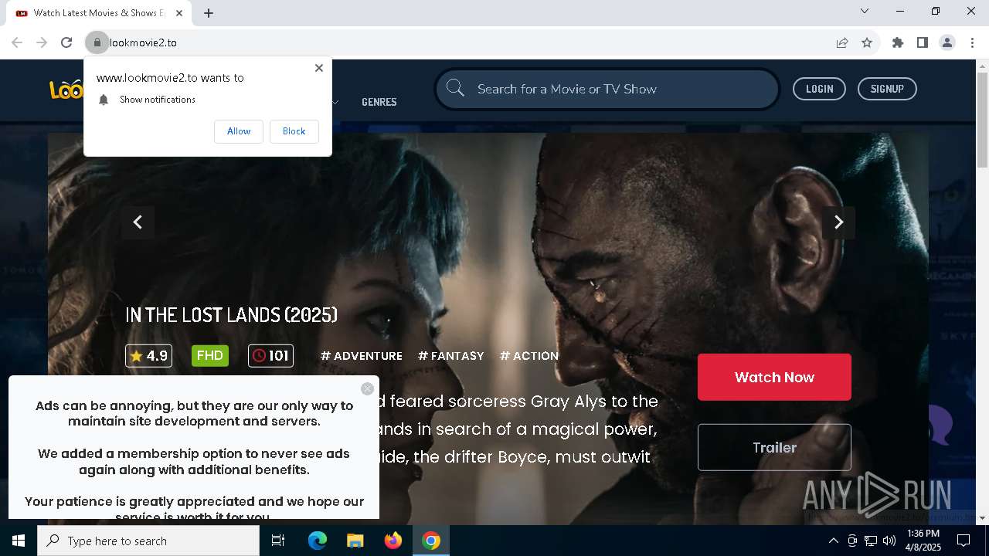989x556 pixels.
Task: Allow notifications from lookmovie2.to
Action: [x=239, y=131]
